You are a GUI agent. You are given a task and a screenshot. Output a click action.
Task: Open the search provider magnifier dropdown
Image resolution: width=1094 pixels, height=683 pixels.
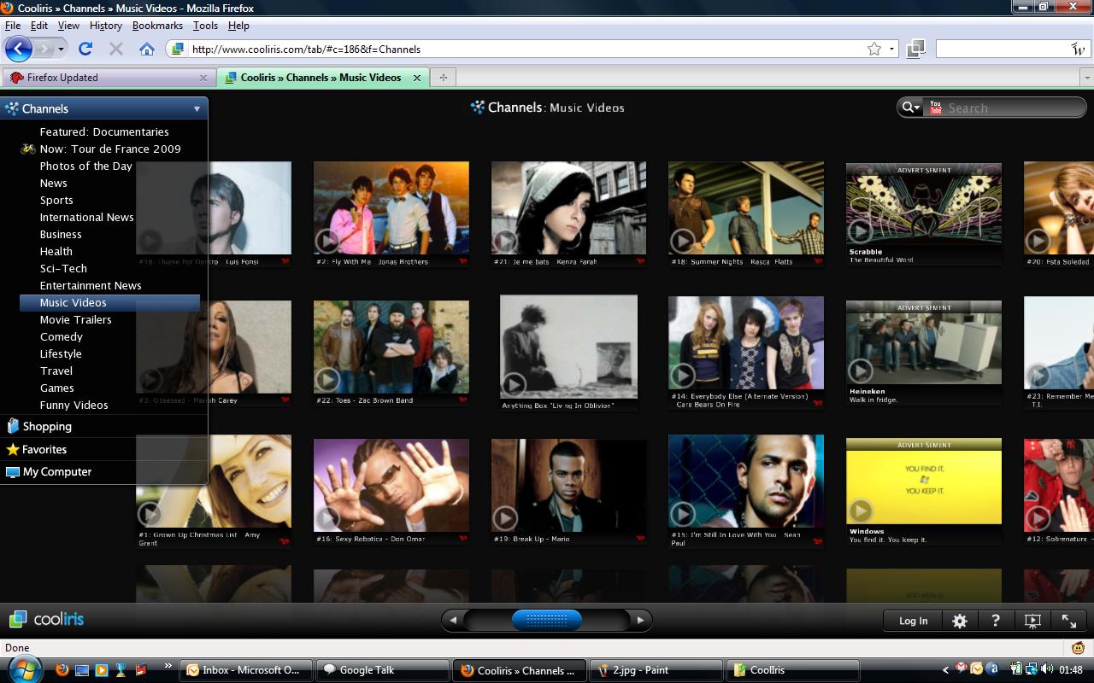click(909, 108)
